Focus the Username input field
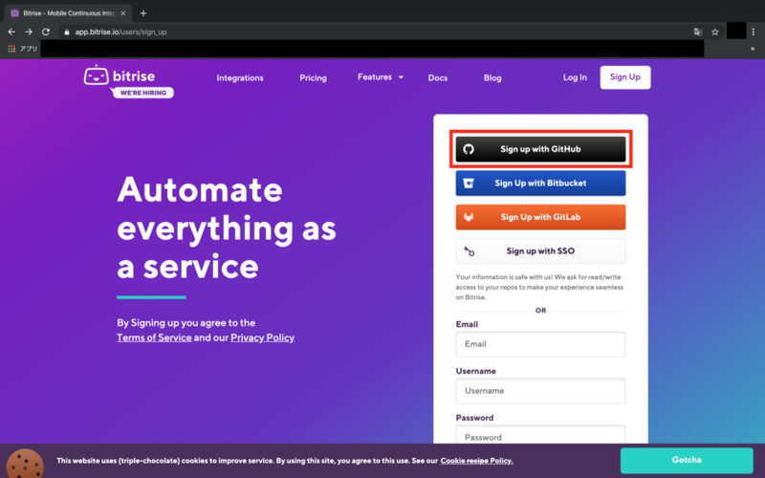 (540, 391)
